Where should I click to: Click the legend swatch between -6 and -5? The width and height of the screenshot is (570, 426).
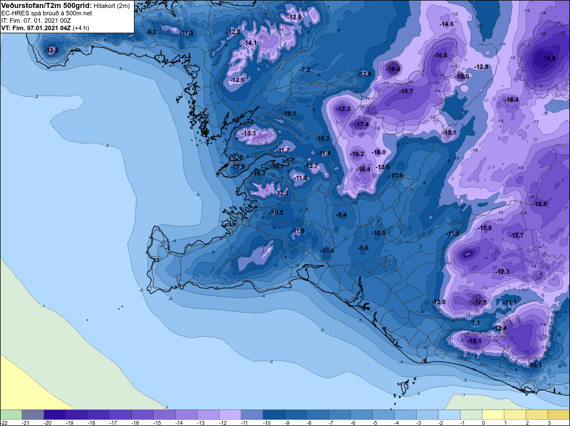(361, 415)
